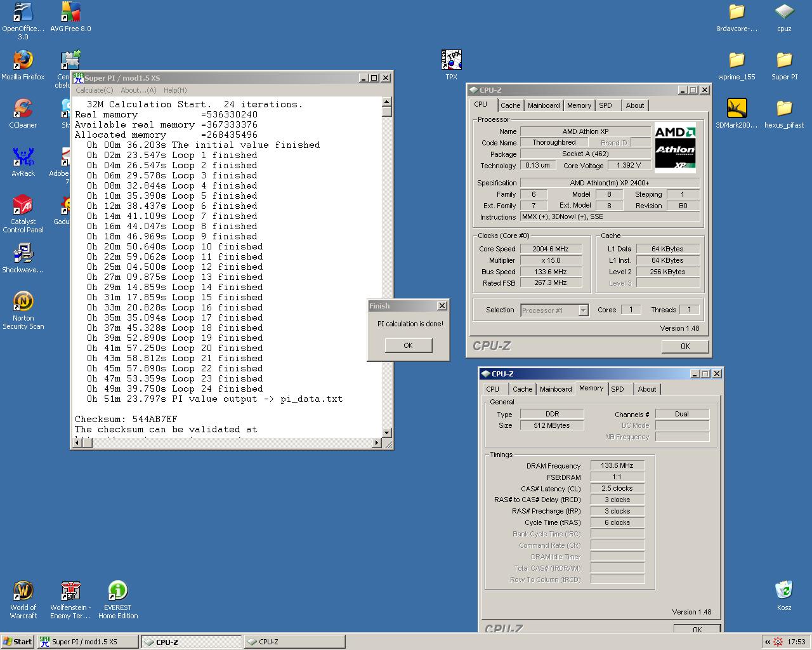Screen dimensions: 812x650
Task: Click OK in upper CPU-Z window
Action: (685, 346)
